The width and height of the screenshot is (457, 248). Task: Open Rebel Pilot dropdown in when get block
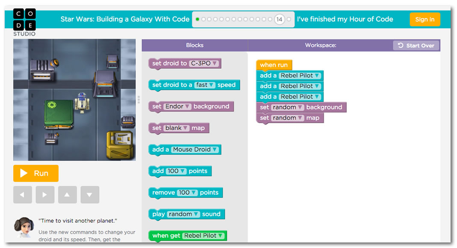pyautogui.click(x=204, y=236)
